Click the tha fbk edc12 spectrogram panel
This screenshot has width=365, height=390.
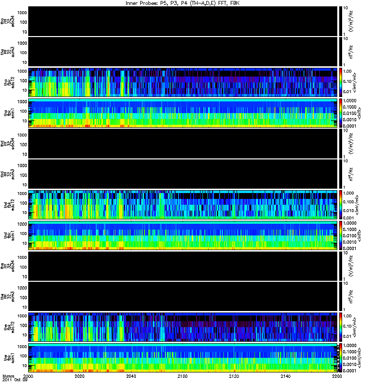click(183, 82)
